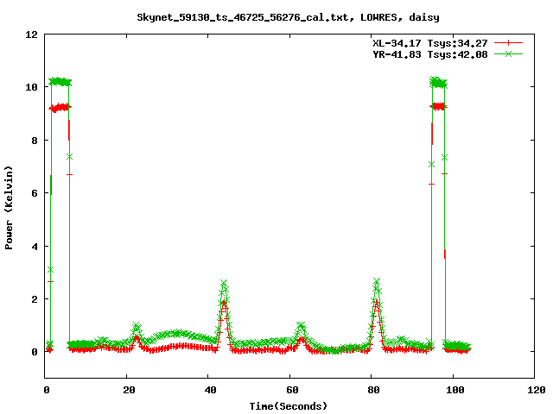
Task: Click the green YR legend line sample
Action: [x=508, y=53]
